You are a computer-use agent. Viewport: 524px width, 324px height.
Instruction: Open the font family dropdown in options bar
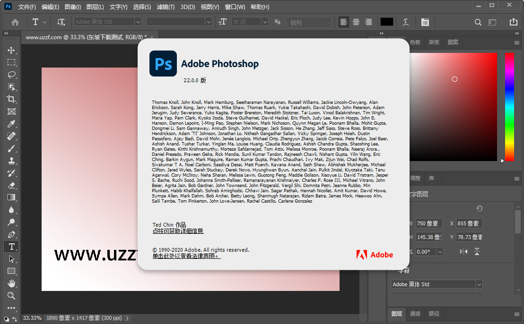[138, 22]
